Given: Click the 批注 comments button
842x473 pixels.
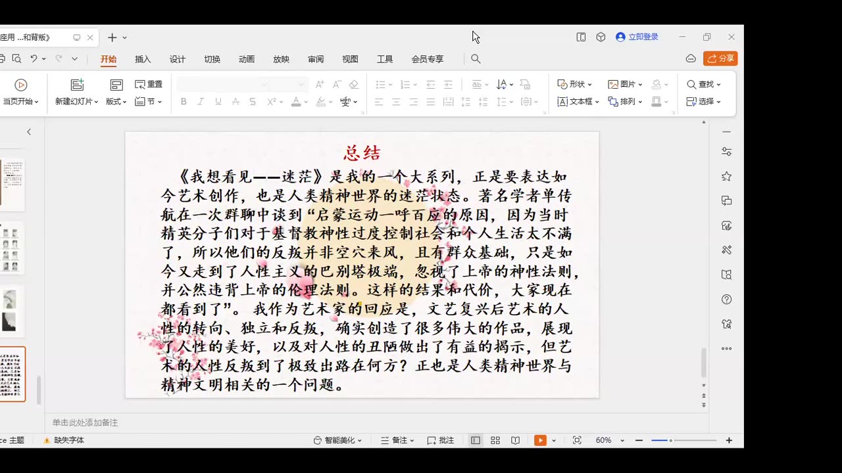Looking at the screenshot, I should tap(441, 440).
